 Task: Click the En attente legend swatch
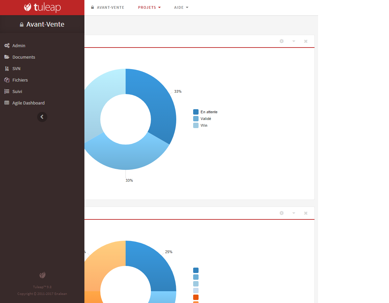click(196, 112)
